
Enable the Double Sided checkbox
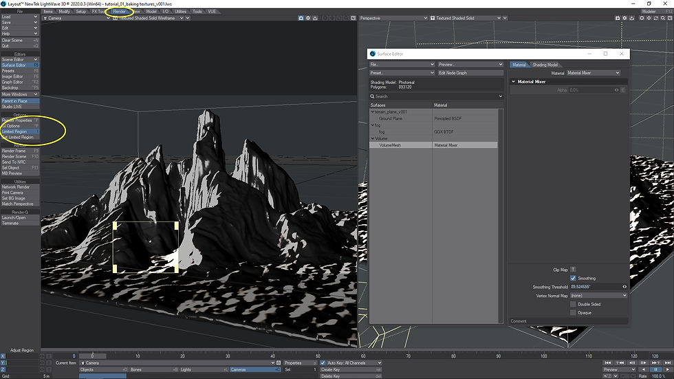[x=574, y=304]
